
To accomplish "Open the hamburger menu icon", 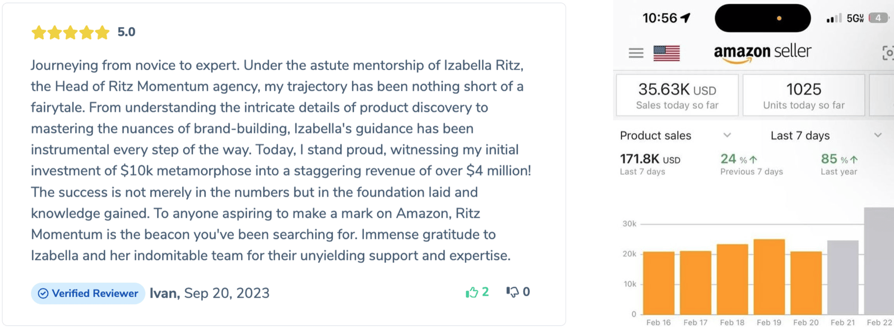I will click(x=636, y=53).
